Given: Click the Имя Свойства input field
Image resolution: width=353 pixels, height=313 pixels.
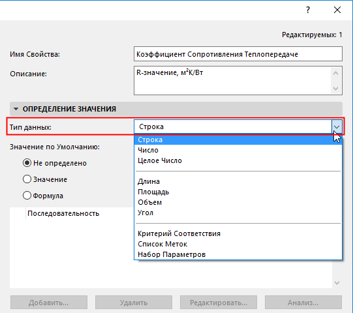Looking at the screenshot, I should 238,54.
